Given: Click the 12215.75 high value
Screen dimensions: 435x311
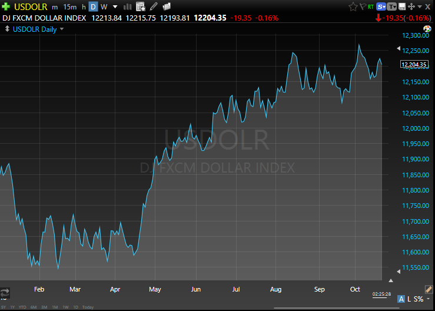Looking at the screenshot, I should [x=141, y=18].
